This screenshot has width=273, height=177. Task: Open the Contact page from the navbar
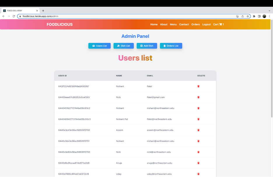coord(184,24)
